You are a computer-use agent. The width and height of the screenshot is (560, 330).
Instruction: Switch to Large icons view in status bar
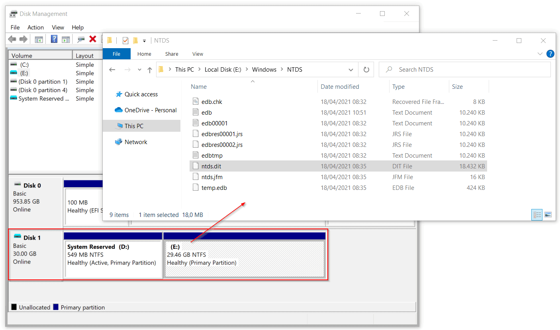pyautogui.click(x=548, y=215)
